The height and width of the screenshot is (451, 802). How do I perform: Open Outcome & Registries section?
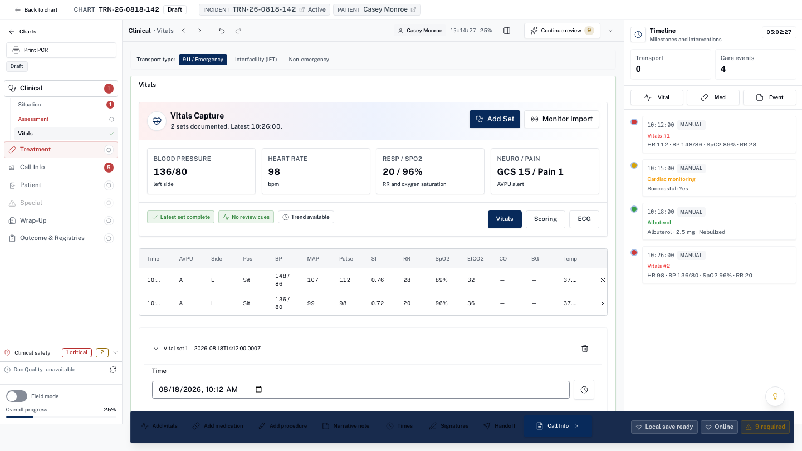pyautogui.click(x=61, y=238)
